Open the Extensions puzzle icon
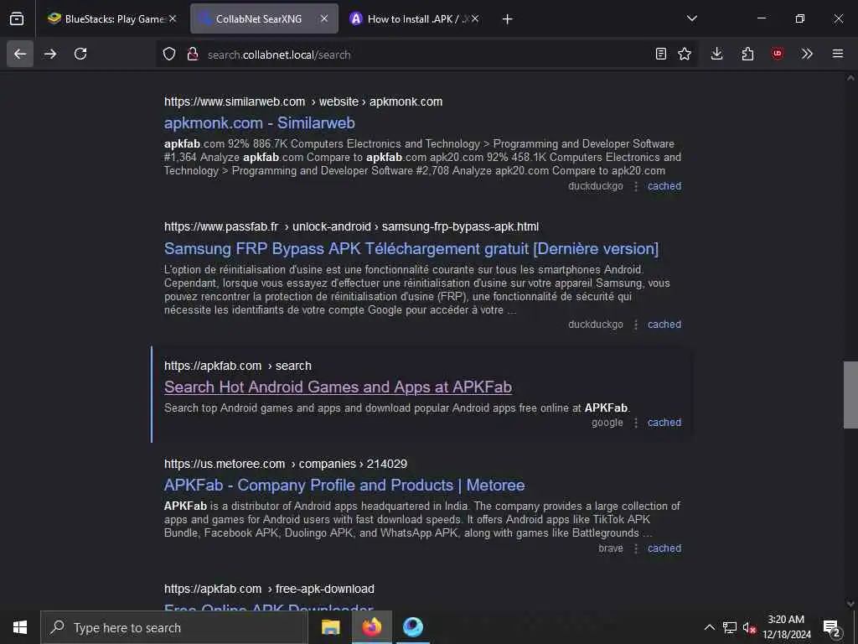The height and width of the screenshot is (644, 858). click(747, 54)
